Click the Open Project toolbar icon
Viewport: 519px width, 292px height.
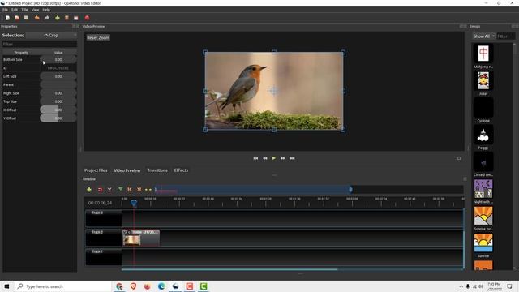click(17, 18)
